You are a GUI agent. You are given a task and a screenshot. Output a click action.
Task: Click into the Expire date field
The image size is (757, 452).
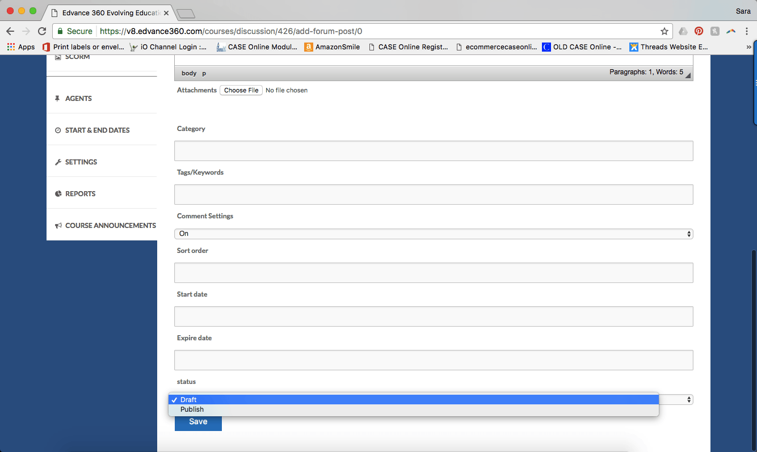[x=434, y=360]
